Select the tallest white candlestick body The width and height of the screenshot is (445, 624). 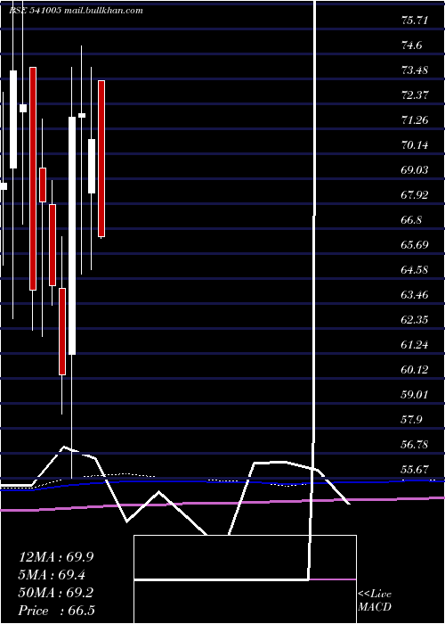coord(72,235)
